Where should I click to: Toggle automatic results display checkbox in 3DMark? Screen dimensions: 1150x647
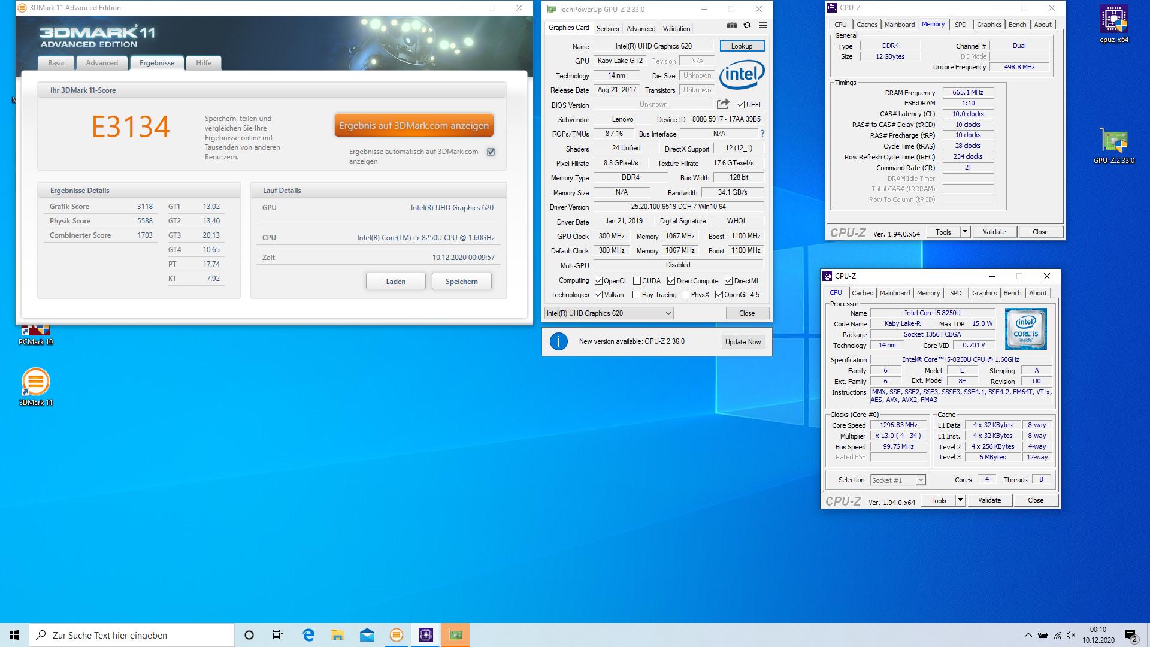pyautogui.click(x=491, y=152)
